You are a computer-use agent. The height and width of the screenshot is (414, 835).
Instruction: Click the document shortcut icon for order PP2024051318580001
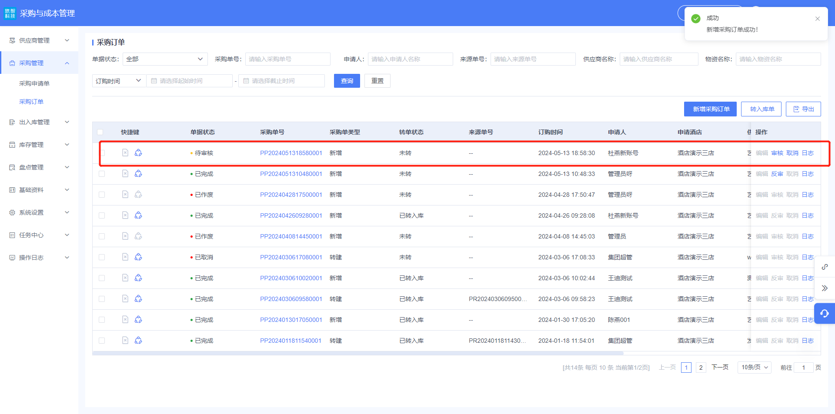pyautogui.click(x=125, y=152)
